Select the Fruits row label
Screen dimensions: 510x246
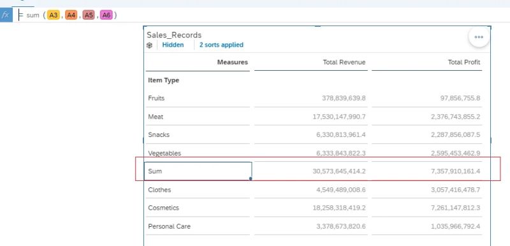coord(156,98)
